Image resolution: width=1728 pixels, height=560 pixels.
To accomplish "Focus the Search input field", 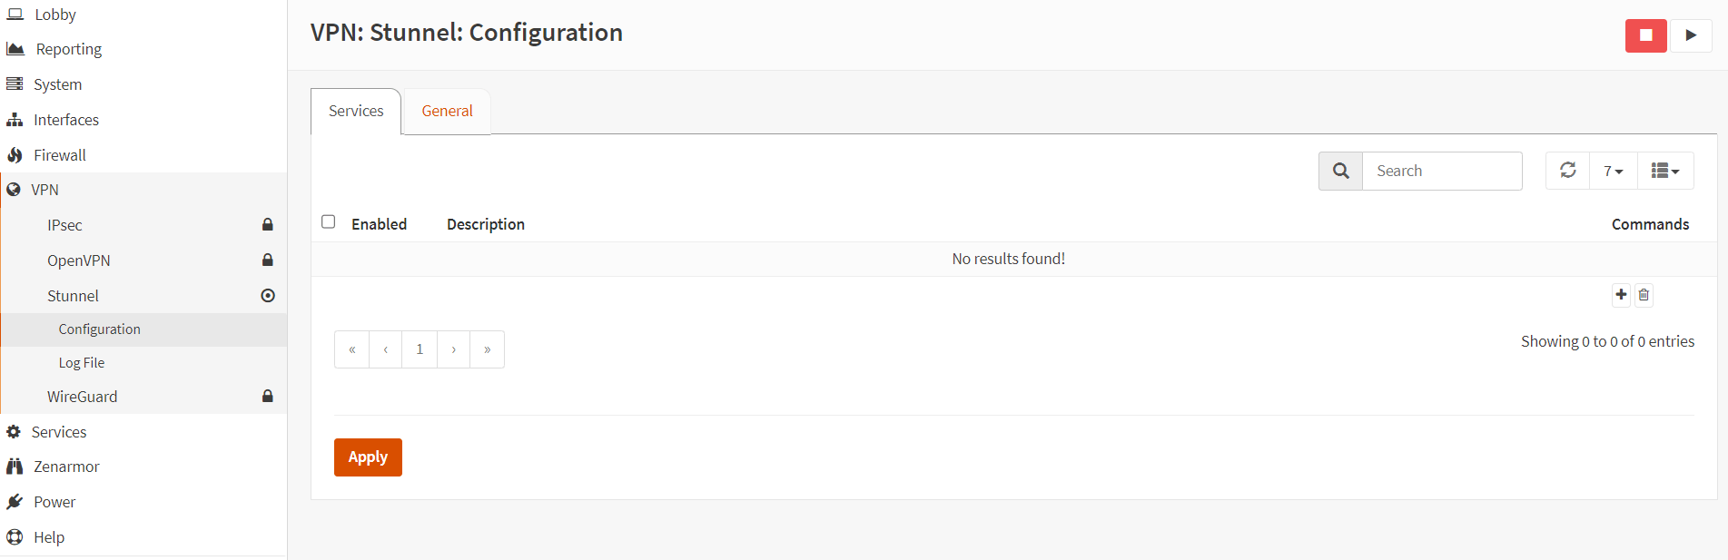I will tap(1442, 171).
